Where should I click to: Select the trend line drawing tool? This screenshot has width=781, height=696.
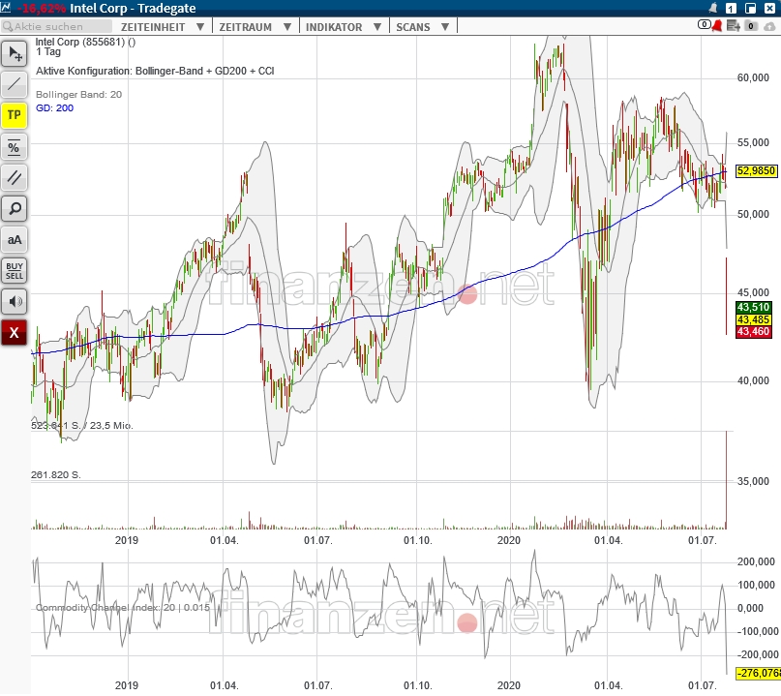(x=14, y=84)
